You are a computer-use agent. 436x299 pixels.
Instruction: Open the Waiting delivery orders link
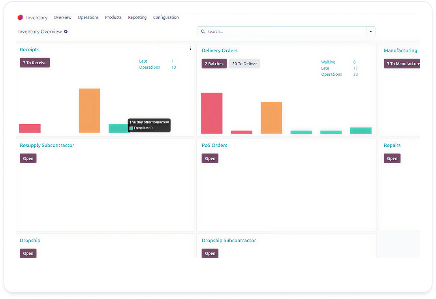click(x=328, y=62)
